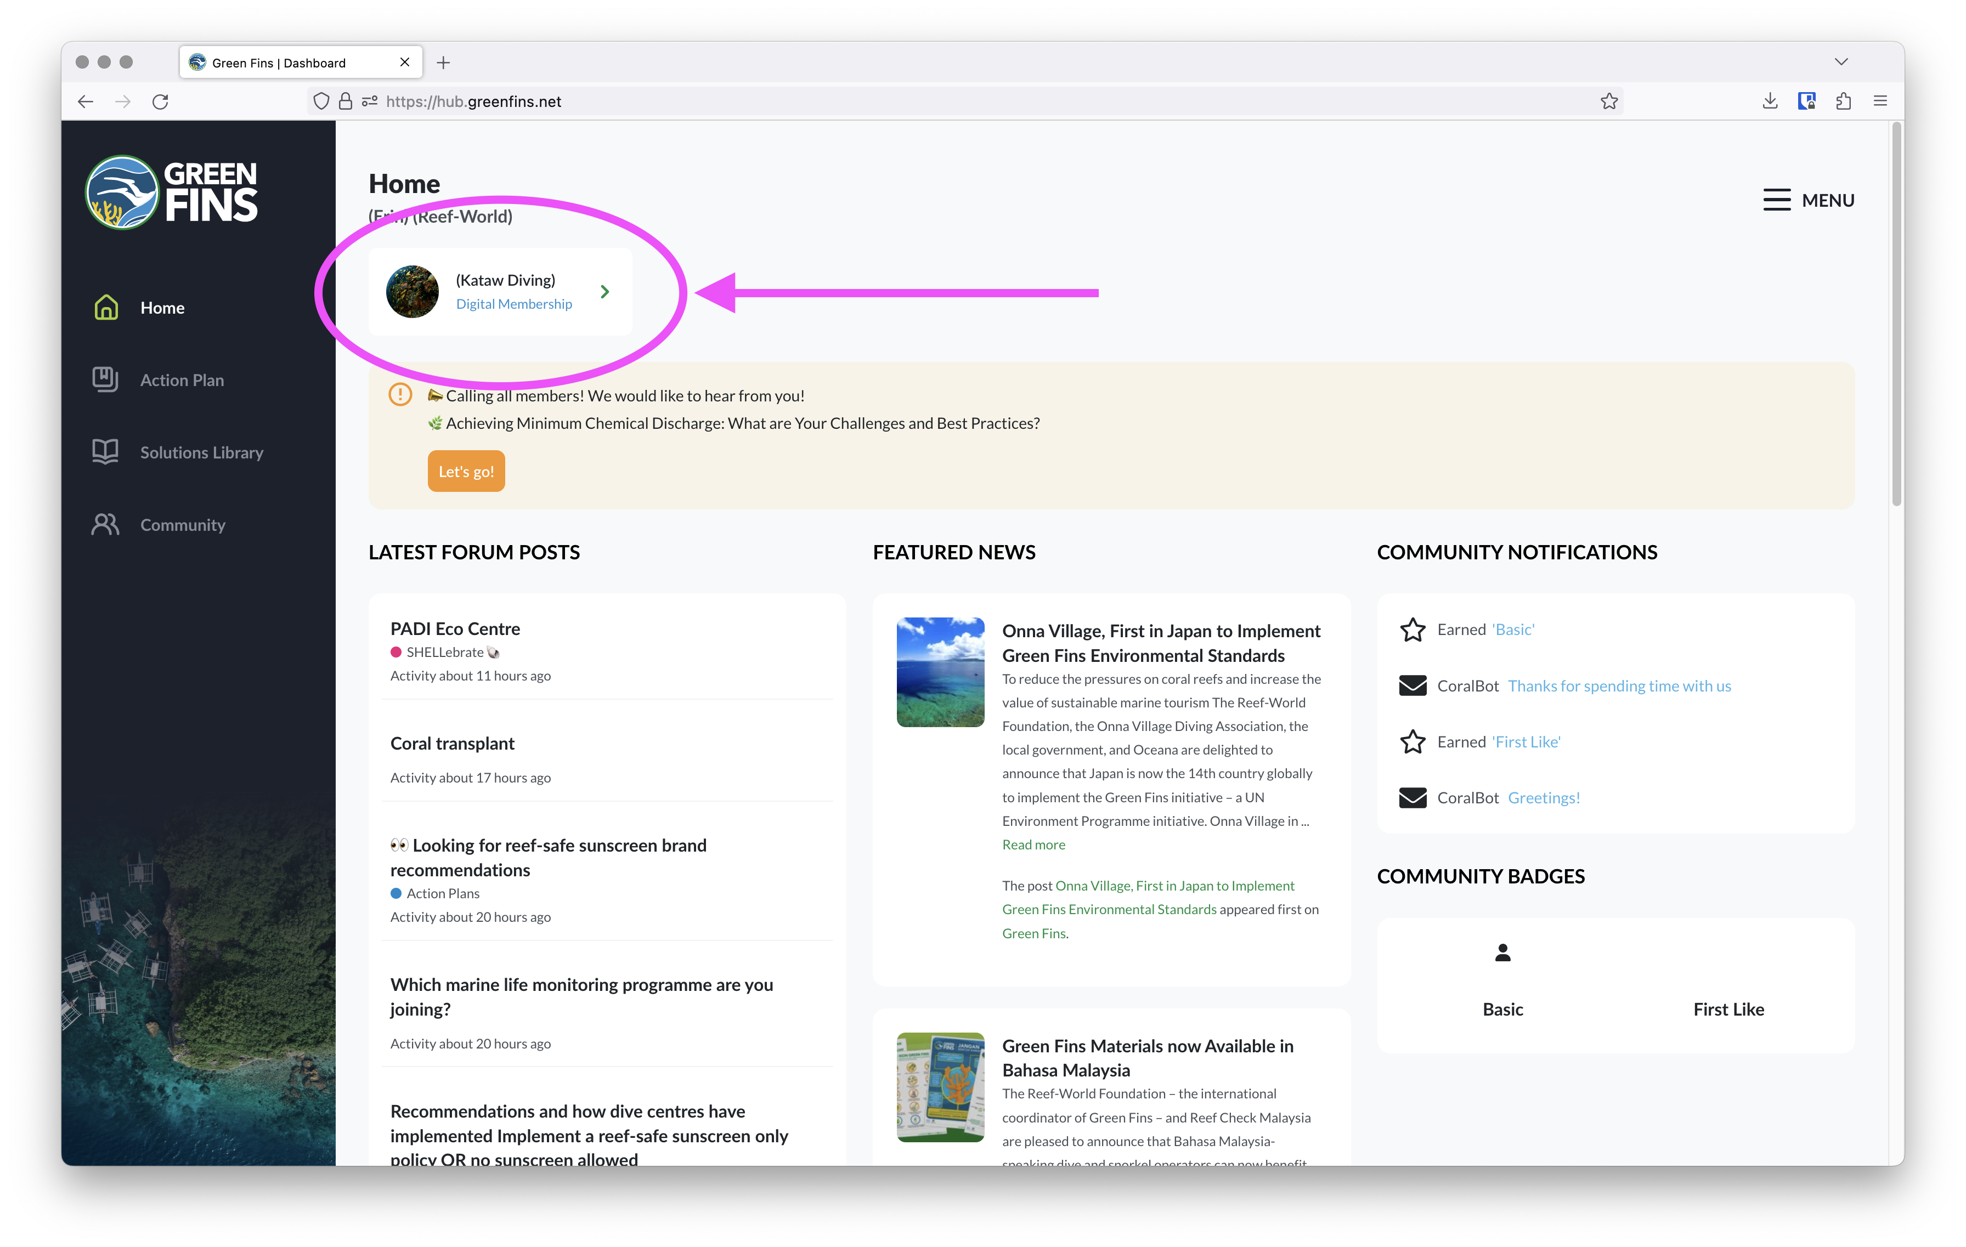This screenshot has width=1966, height=1247.
Task: Go to Community in the sidebar
Action: coord(183,525)
